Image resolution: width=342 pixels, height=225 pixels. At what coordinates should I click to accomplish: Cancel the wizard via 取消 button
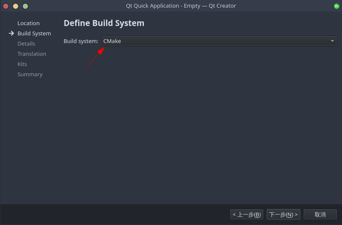(x=320, y=214)
